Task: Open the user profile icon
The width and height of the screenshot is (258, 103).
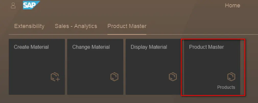Action: (13, 6)
